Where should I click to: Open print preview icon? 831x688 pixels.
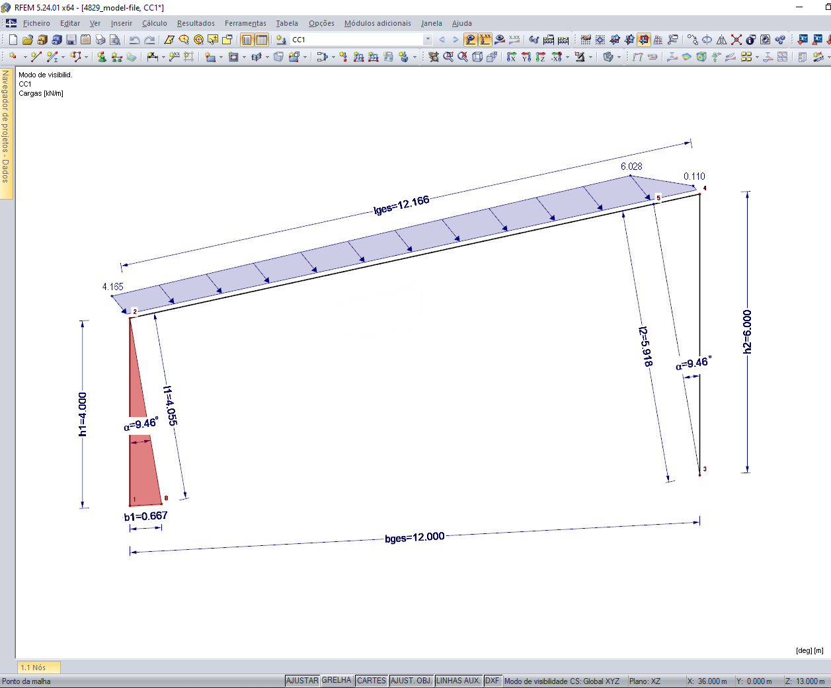pyautogui.click(x=115, y=40)
